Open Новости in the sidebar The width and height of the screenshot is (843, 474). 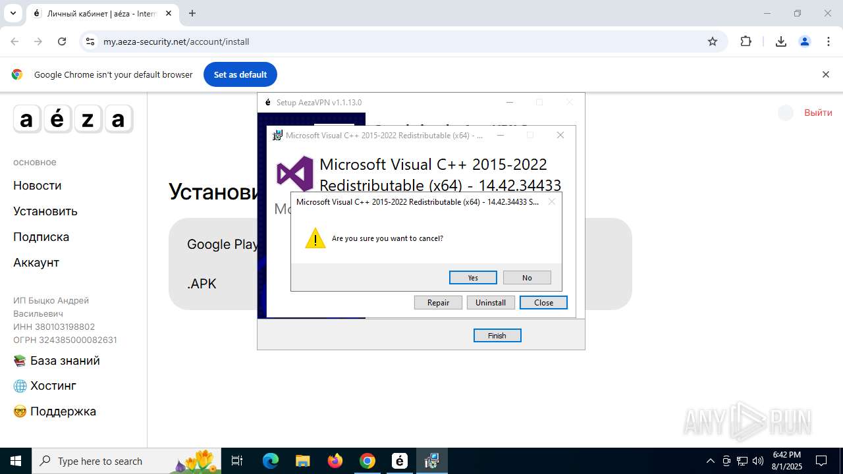[x=38, y=186]
